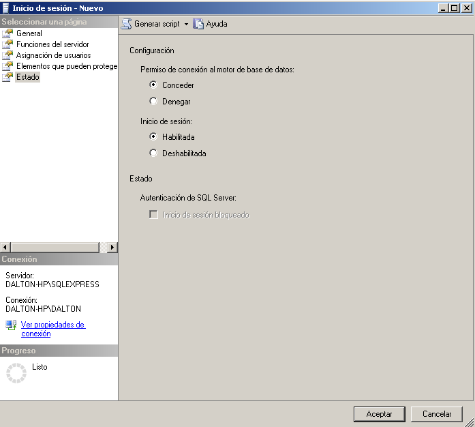
Task: Click the page list scrollbar left arrow
Action: point(5,247)
